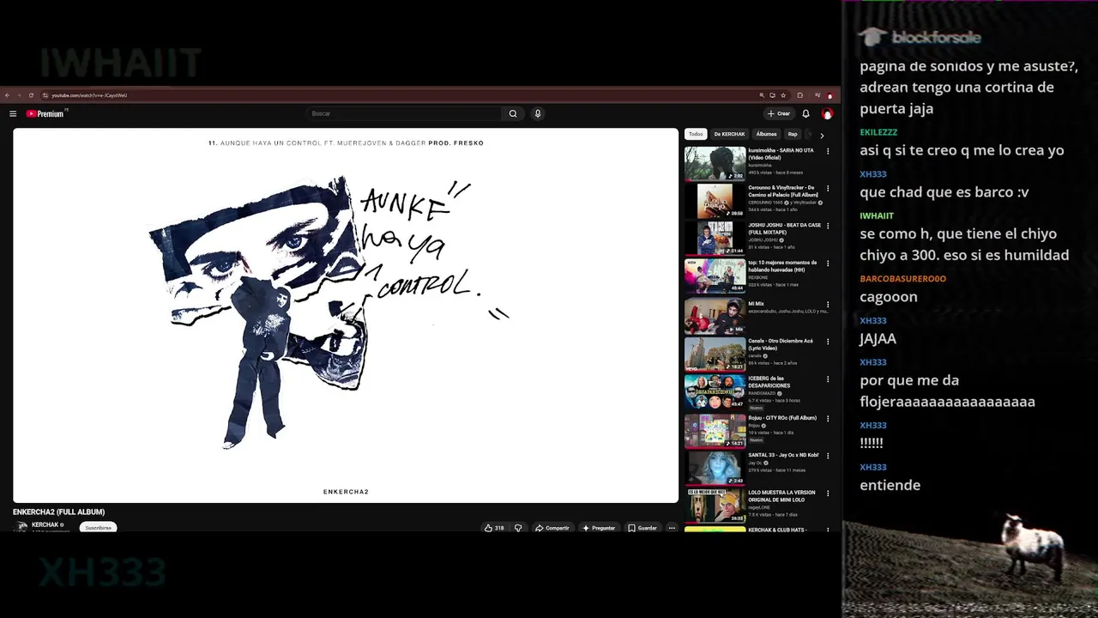Click title 'Rojuu - CITY ROo (Full Album)'

[x=782, y=418]
